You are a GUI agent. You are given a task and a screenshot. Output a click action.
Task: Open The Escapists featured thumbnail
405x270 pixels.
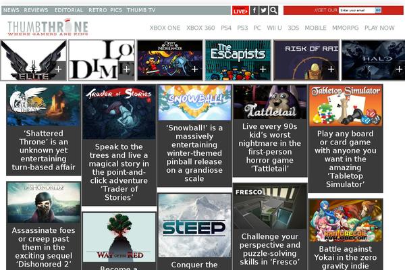(x=238, y=60)
